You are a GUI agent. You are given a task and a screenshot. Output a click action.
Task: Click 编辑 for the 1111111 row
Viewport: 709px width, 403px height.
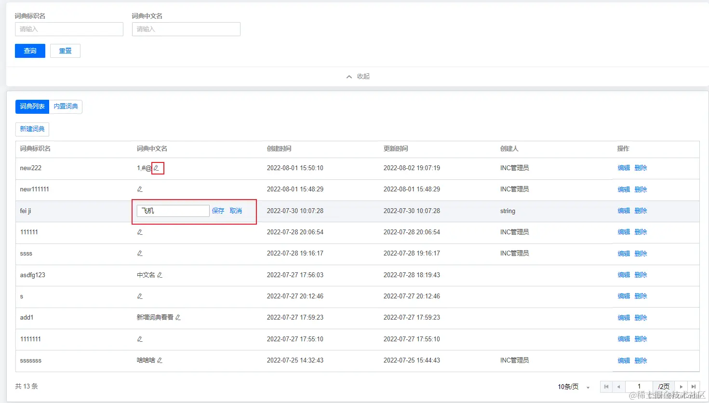coord(624,339)
